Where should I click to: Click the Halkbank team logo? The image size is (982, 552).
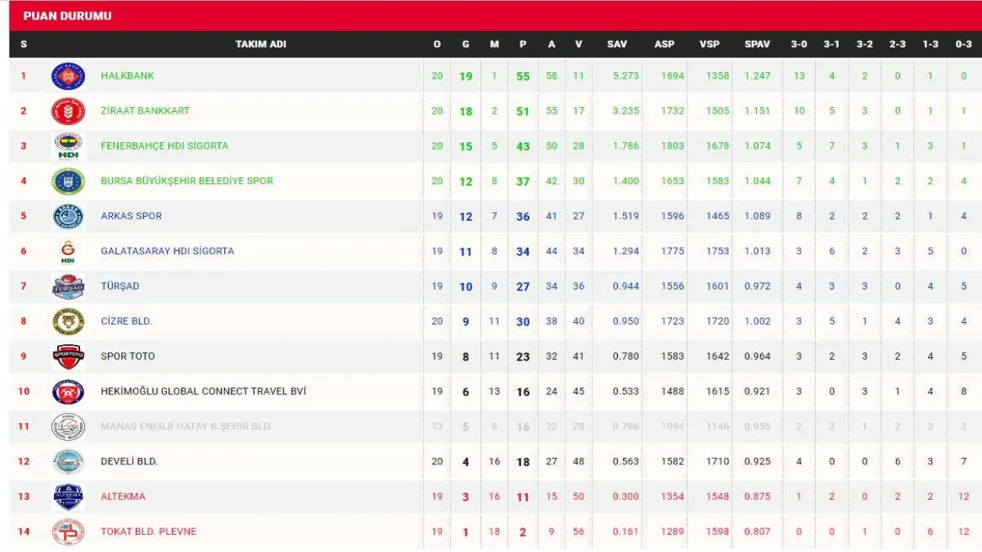tap(68, 76)
